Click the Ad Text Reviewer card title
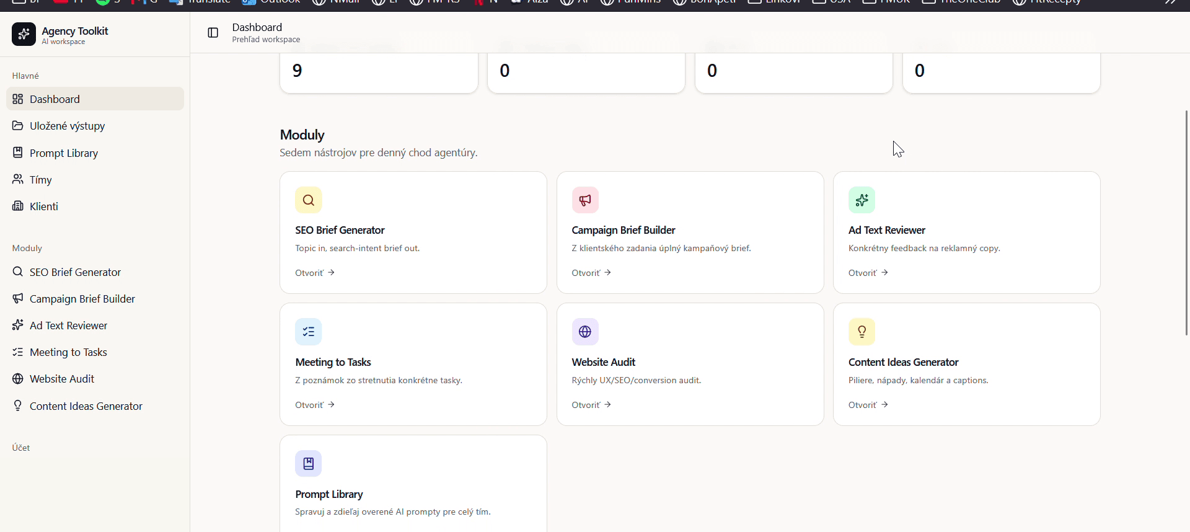The image size is (1190, 532). coord(886,230)
